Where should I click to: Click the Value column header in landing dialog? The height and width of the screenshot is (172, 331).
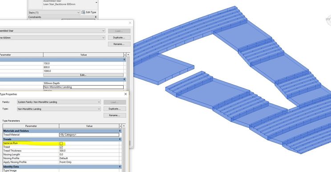[x=89, y=126]
